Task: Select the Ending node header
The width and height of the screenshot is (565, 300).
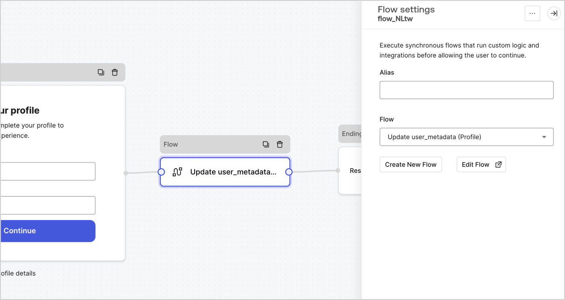Action: 351,133
